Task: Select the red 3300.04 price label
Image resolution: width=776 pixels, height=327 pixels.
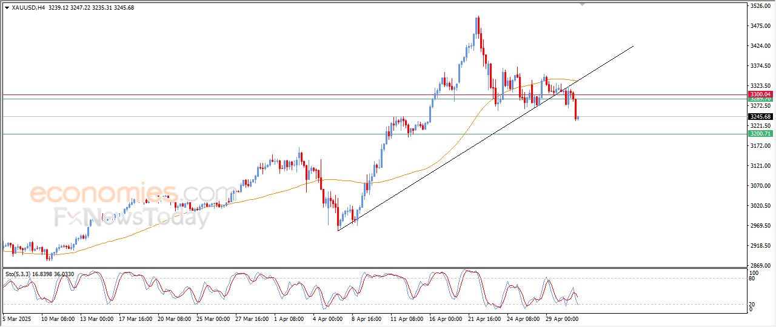Action: point(760,94)
